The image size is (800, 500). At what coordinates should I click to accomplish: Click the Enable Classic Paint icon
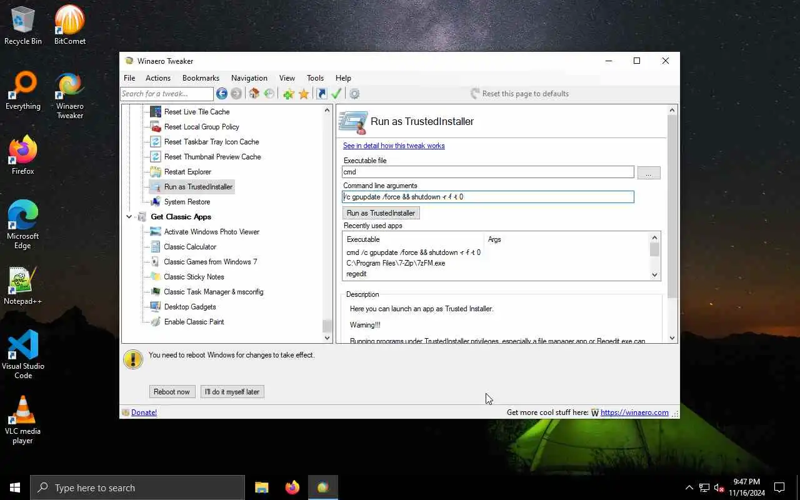click(x=156, y=322)
